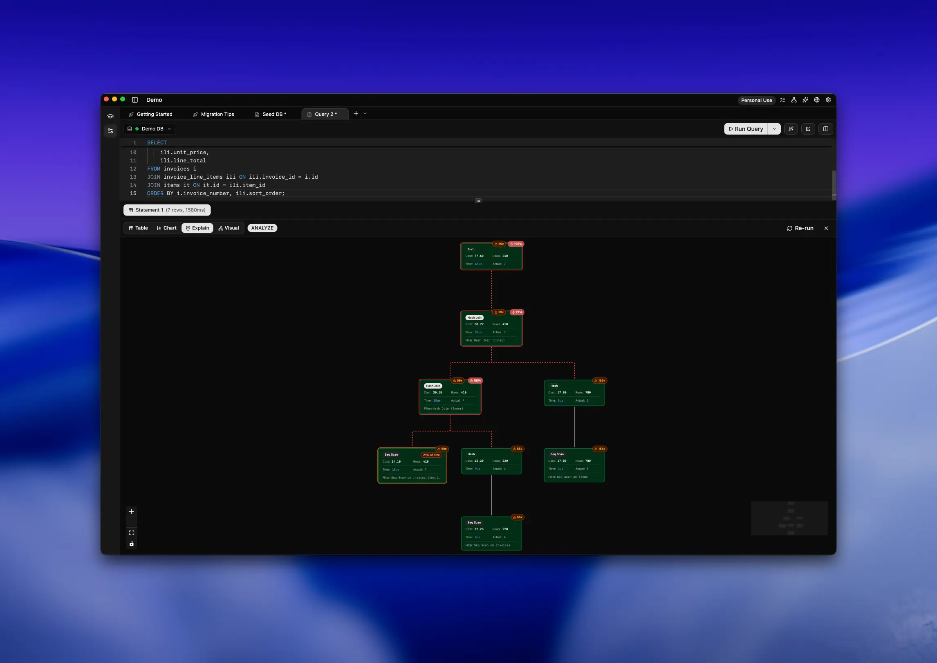The width and height of the screenshot is (937, 663).
Task: Expand the Run Query options chevron
Action: 774,129
